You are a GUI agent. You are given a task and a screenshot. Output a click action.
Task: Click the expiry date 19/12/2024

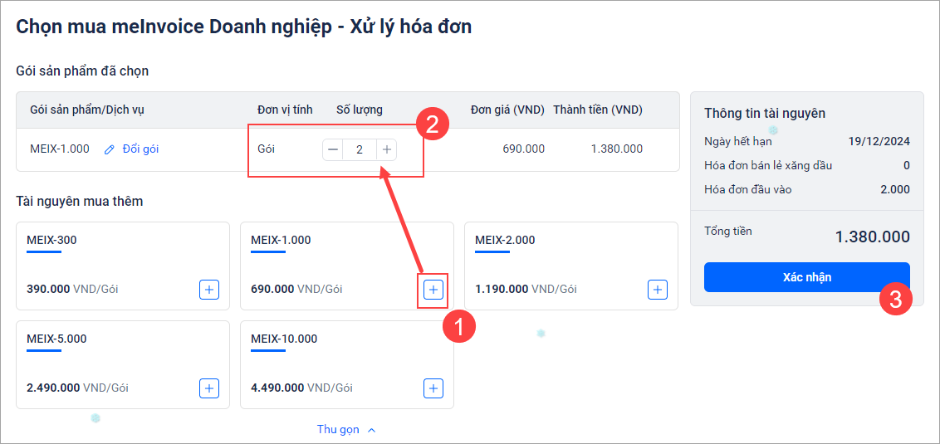pyautogui.click(x=879, y=142)
